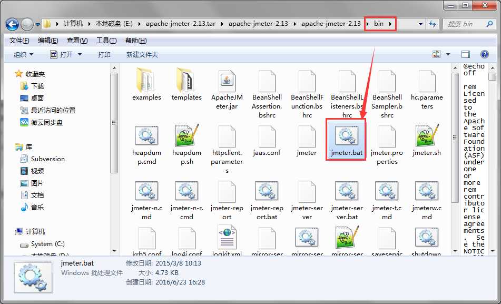Select the jmeter file without extension
This screenshot has height=304, width=501.
click(307, 141)
